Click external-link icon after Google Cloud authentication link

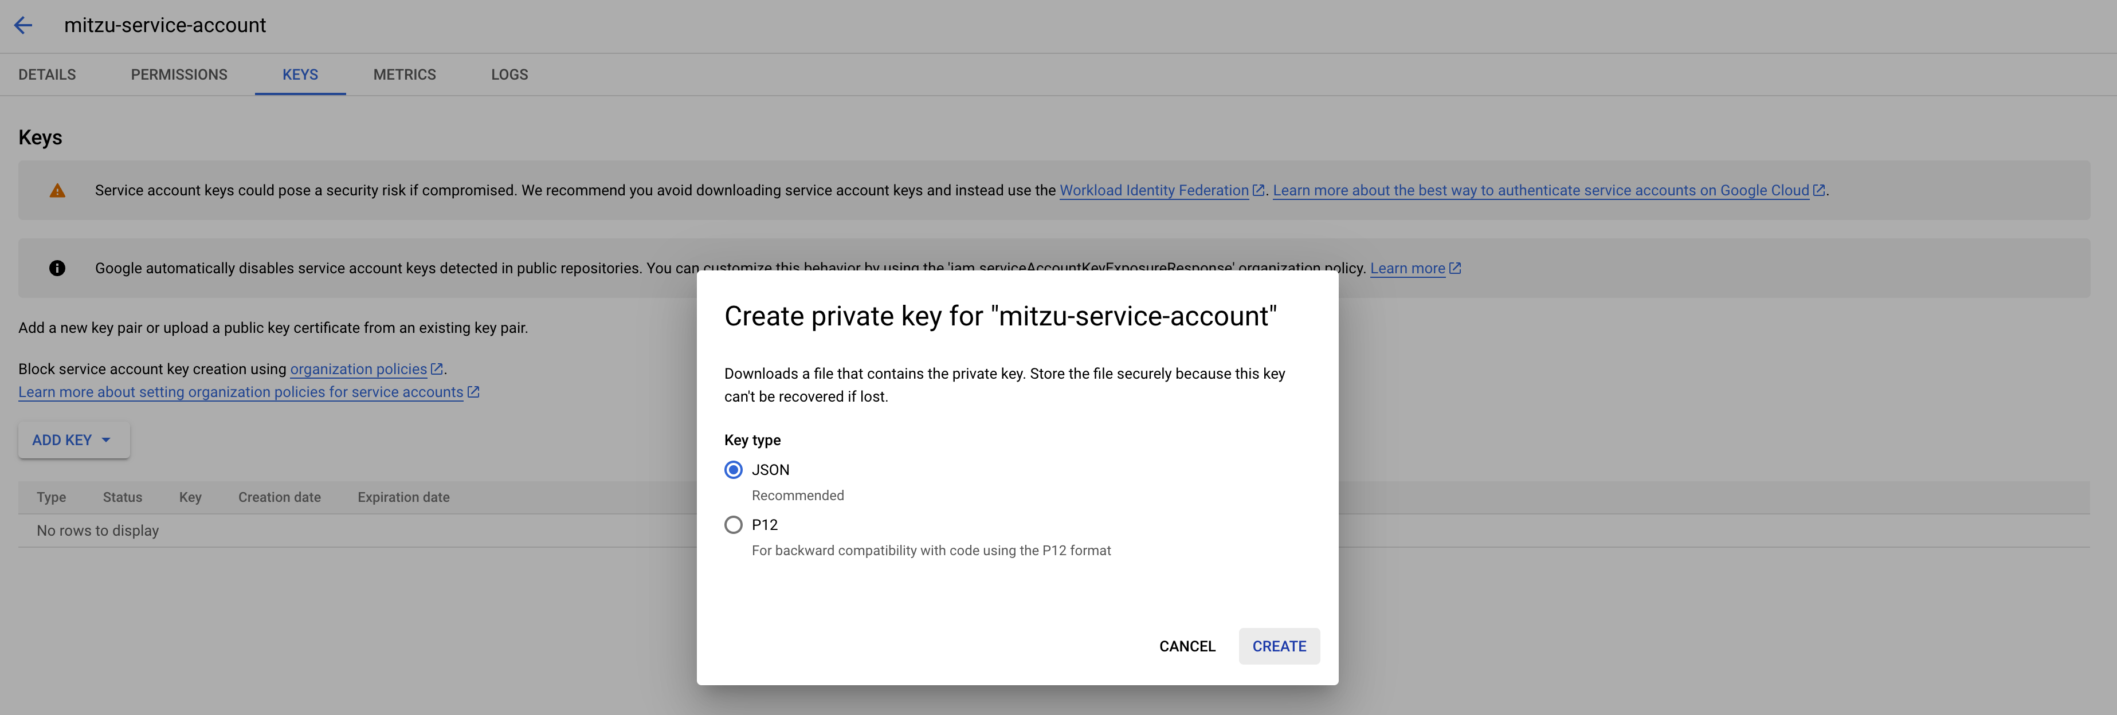tap(1818, 190)
